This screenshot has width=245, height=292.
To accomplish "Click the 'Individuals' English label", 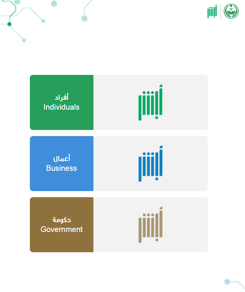I will (x=62, y=107).
